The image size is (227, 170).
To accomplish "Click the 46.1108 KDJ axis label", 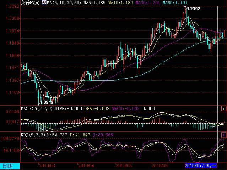I will (11, 151).
